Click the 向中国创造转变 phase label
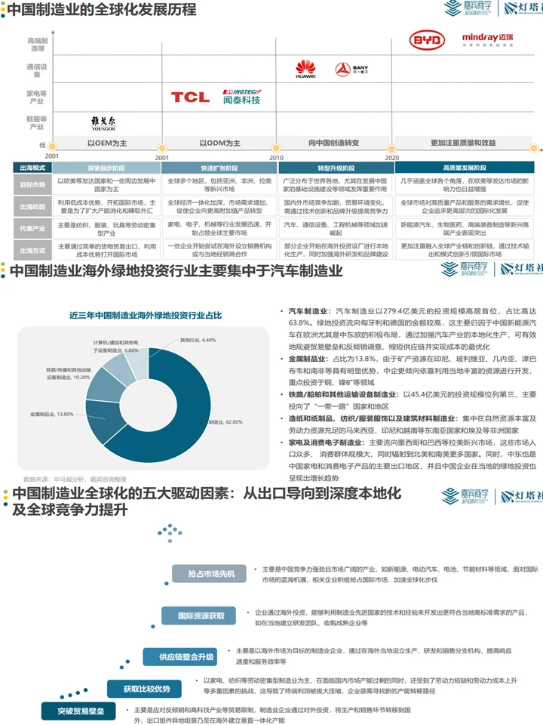543x725 pixels. (x=333, y=143)
